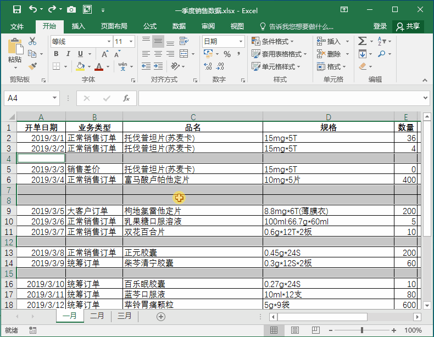The width and height of the screenshot is (434, 337).
Task: Click the Redo arrow icon
Action: [x=52, y=9]
